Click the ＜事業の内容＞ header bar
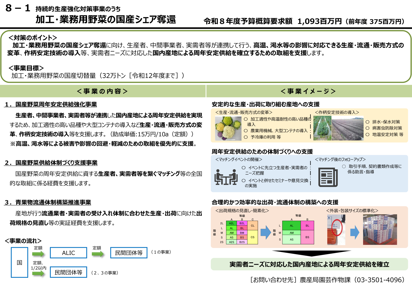Viewport: 412px width, 285px height. pyautogui.click(x=102, y=91)
